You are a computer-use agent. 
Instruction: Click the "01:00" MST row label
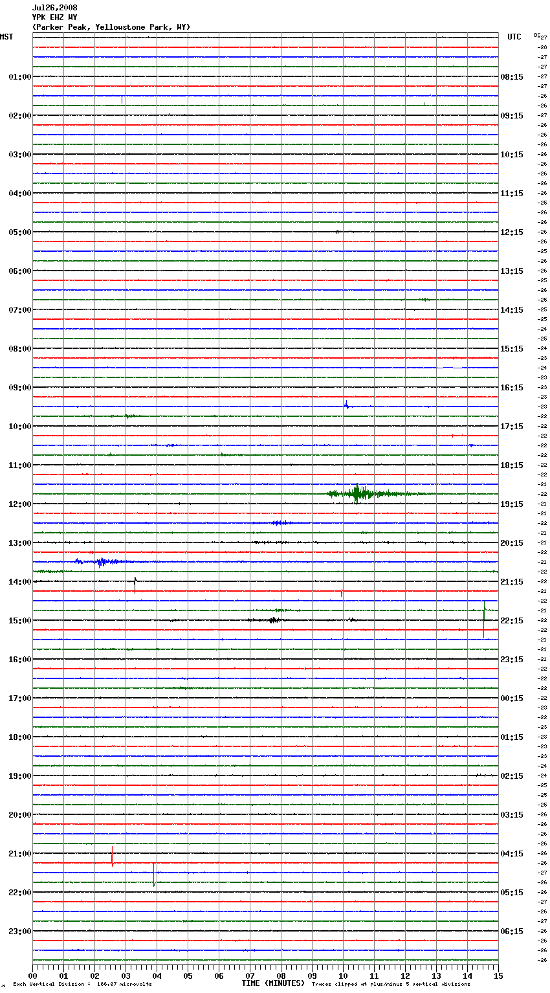coord(20,77)
